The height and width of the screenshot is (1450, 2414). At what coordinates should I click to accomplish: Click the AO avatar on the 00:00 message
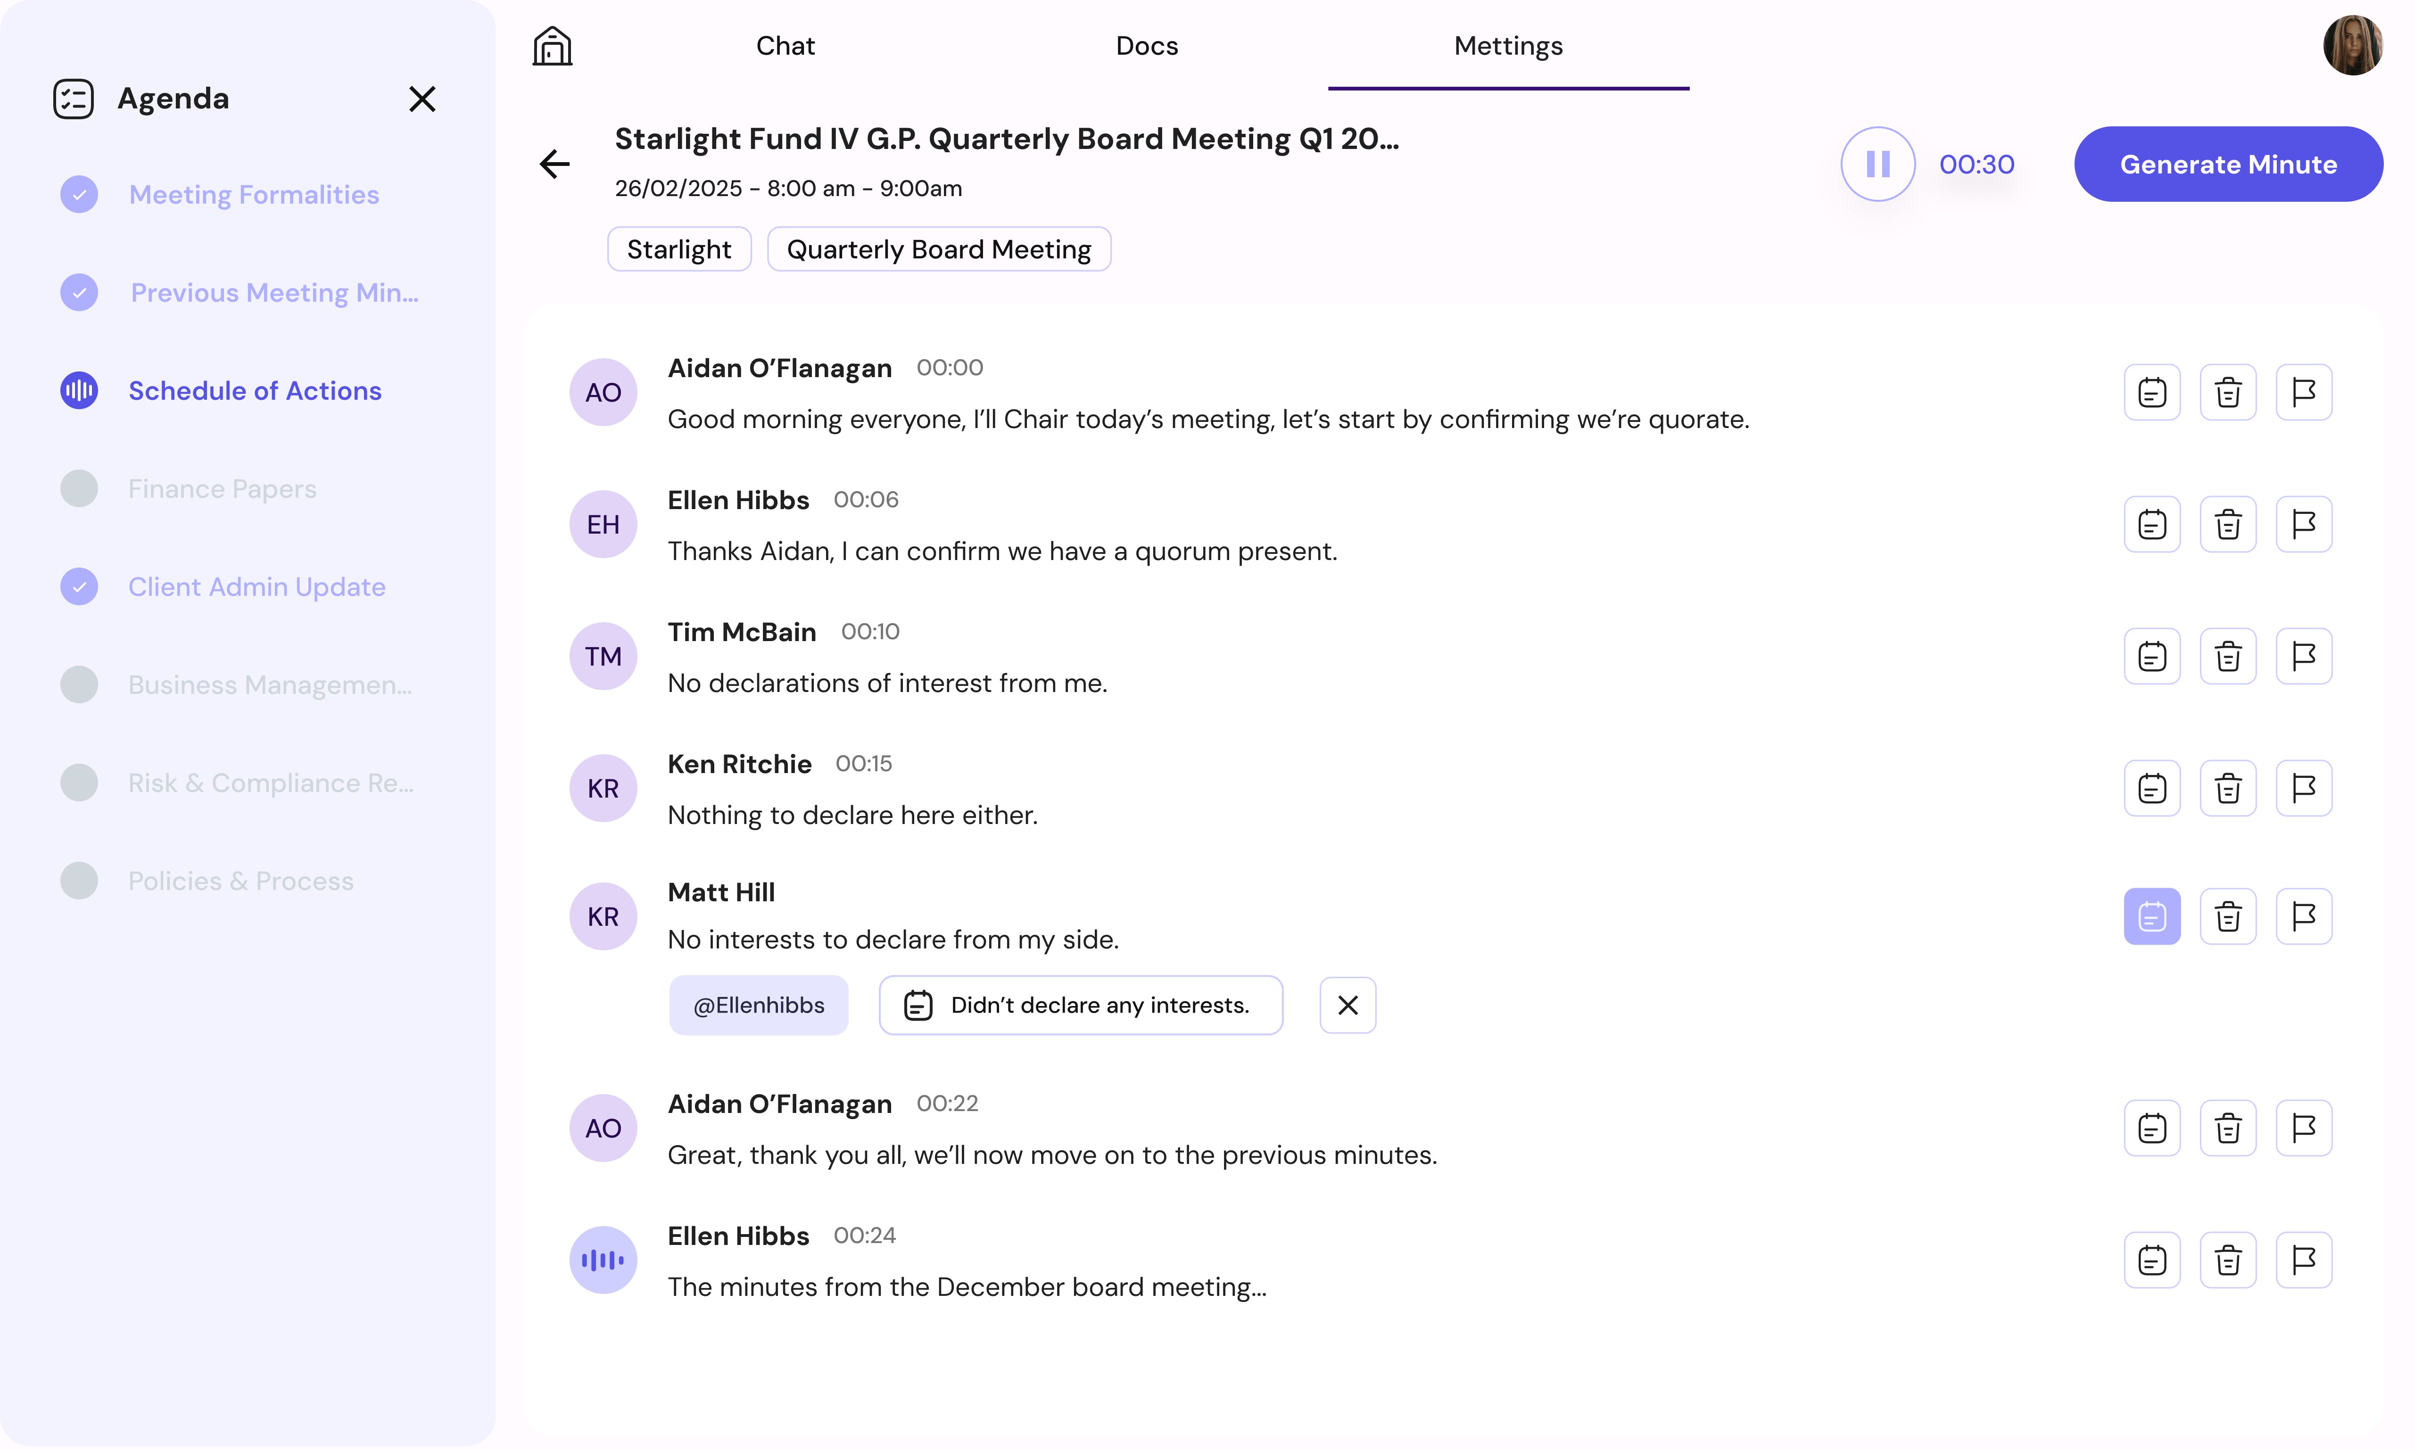(x=603, y=393)
